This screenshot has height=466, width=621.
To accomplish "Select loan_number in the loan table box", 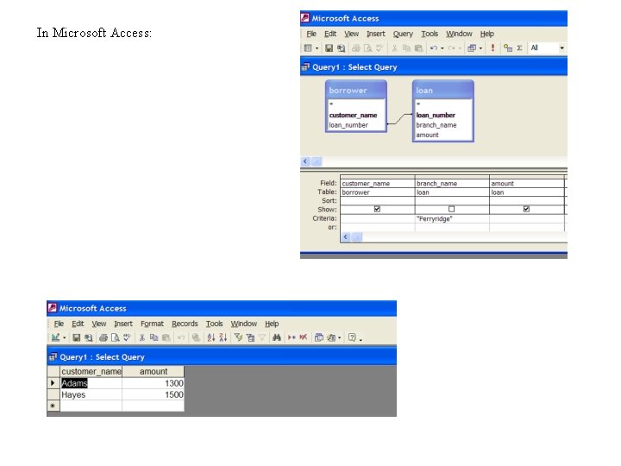I will point(436,115).
